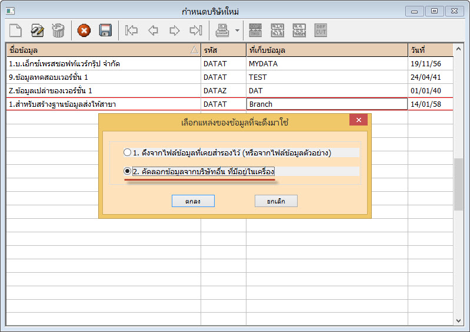Click the Save floppy disk icon

pyautogui.click(x=105, y=31)
